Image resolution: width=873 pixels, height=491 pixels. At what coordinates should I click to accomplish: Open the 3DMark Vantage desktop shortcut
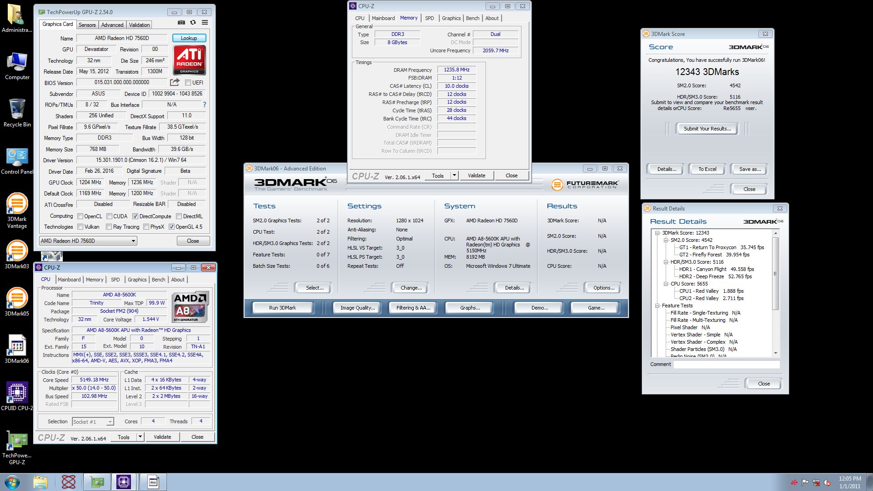17,210
